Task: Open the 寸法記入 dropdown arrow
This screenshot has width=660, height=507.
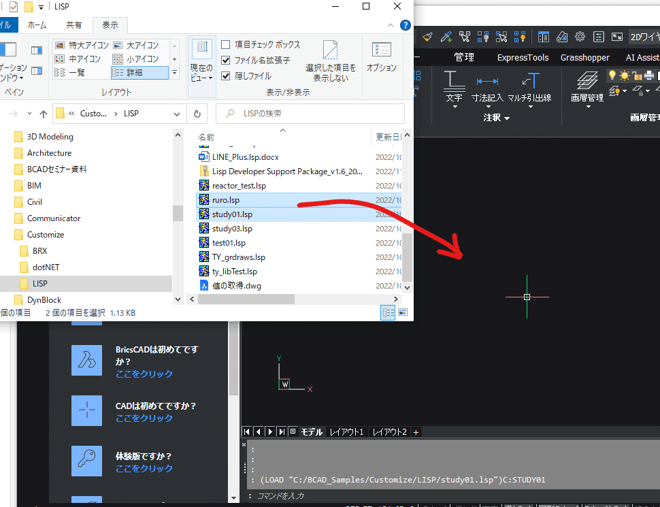Action: [488, 107]
